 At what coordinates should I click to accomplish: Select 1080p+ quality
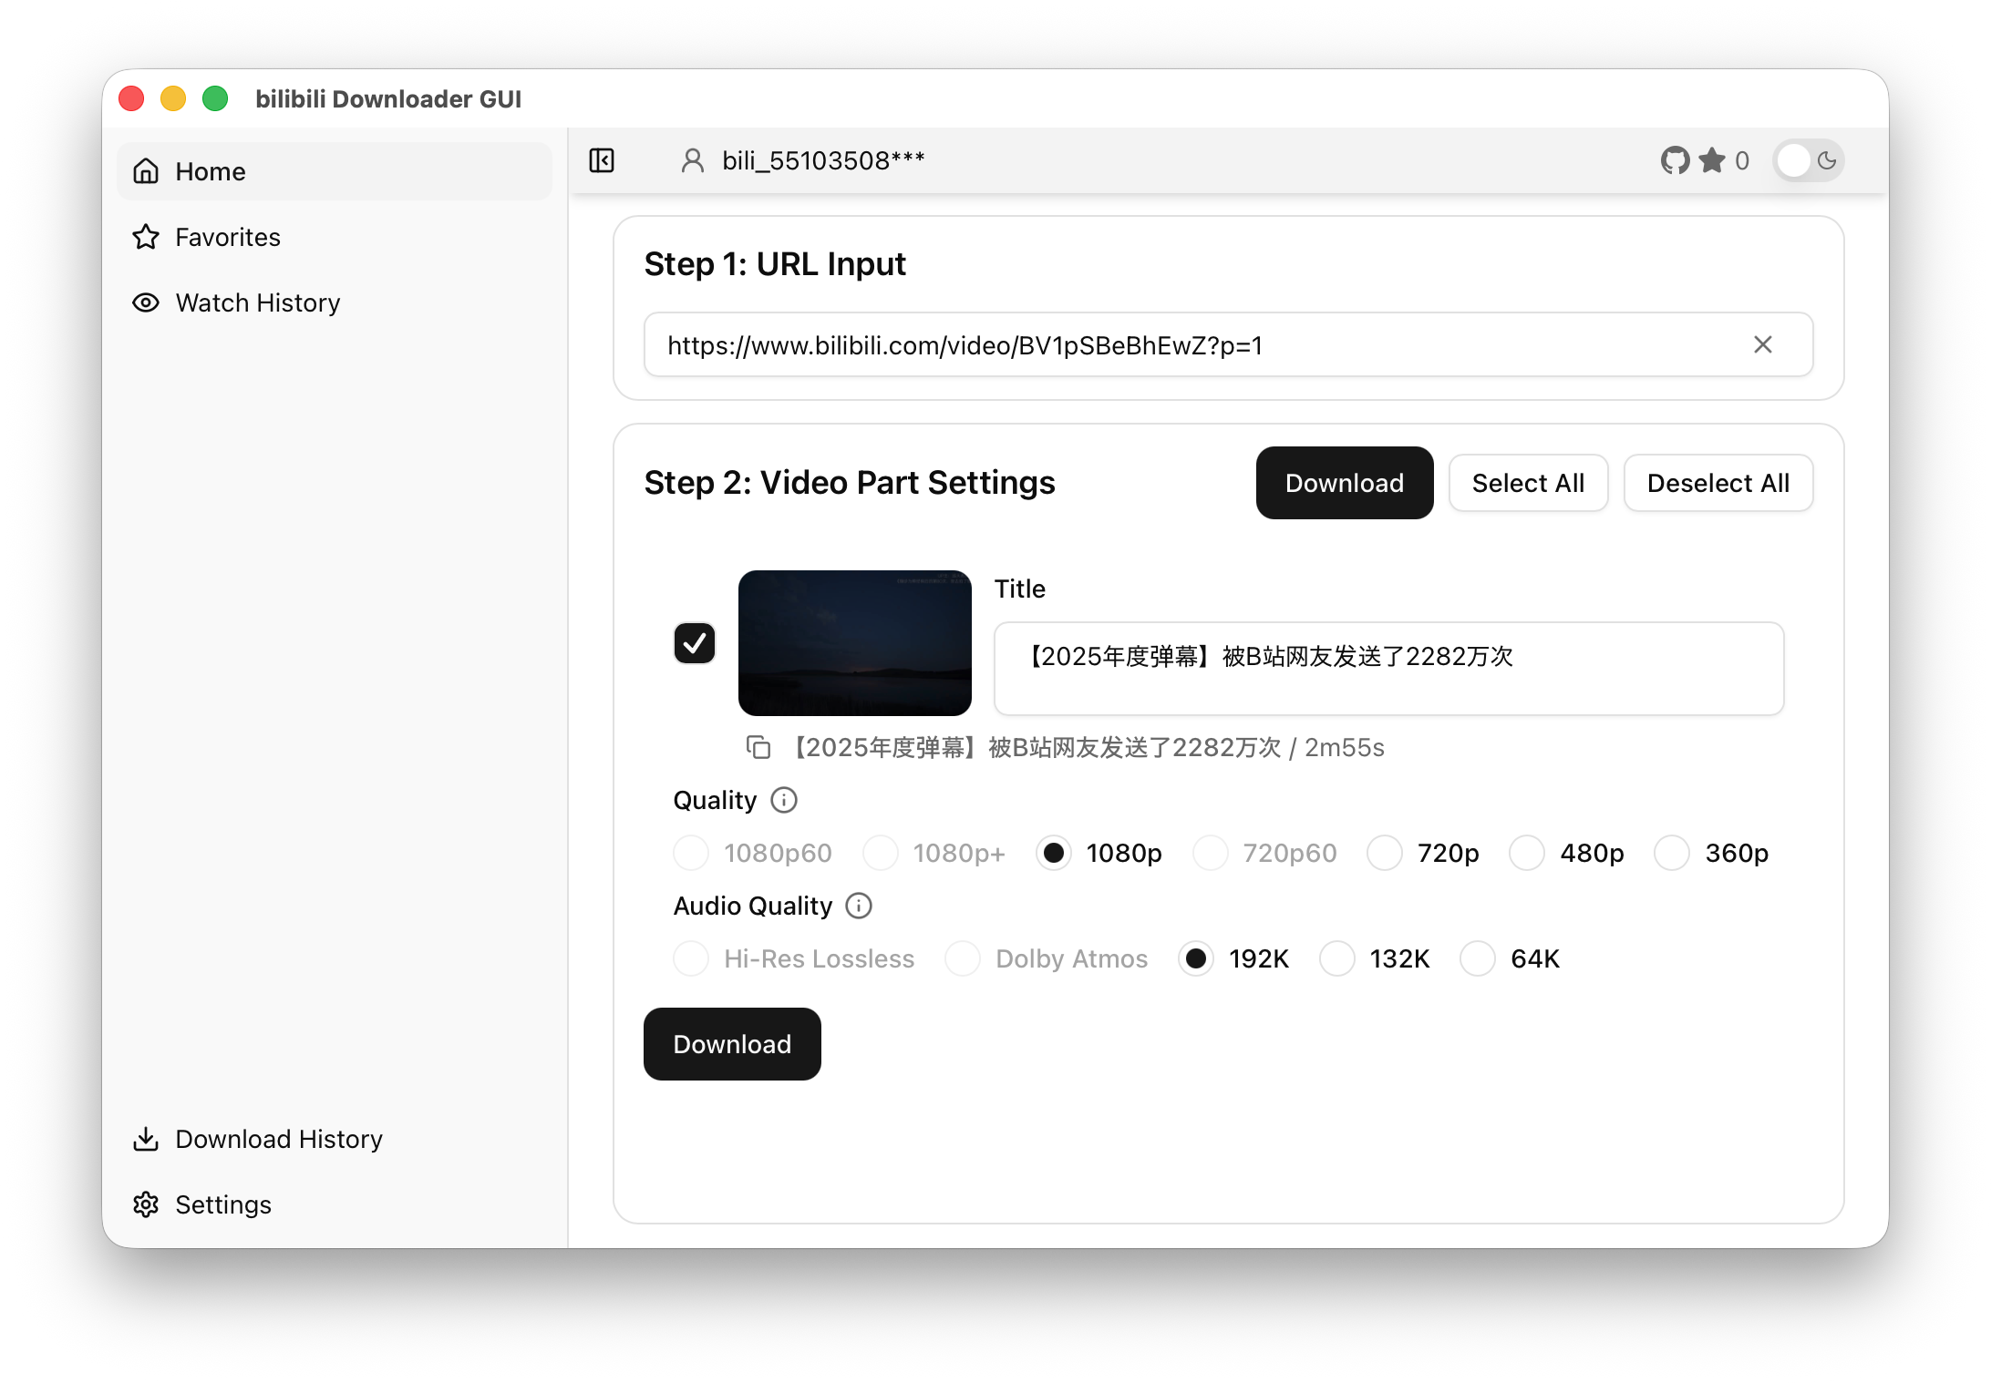pyautogui.click(x=881, y=853)
